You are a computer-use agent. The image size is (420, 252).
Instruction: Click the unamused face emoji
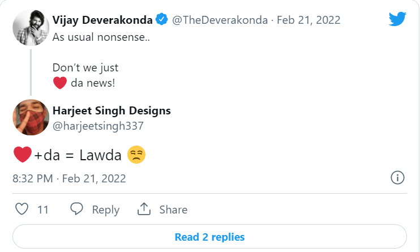click(136, 155)
